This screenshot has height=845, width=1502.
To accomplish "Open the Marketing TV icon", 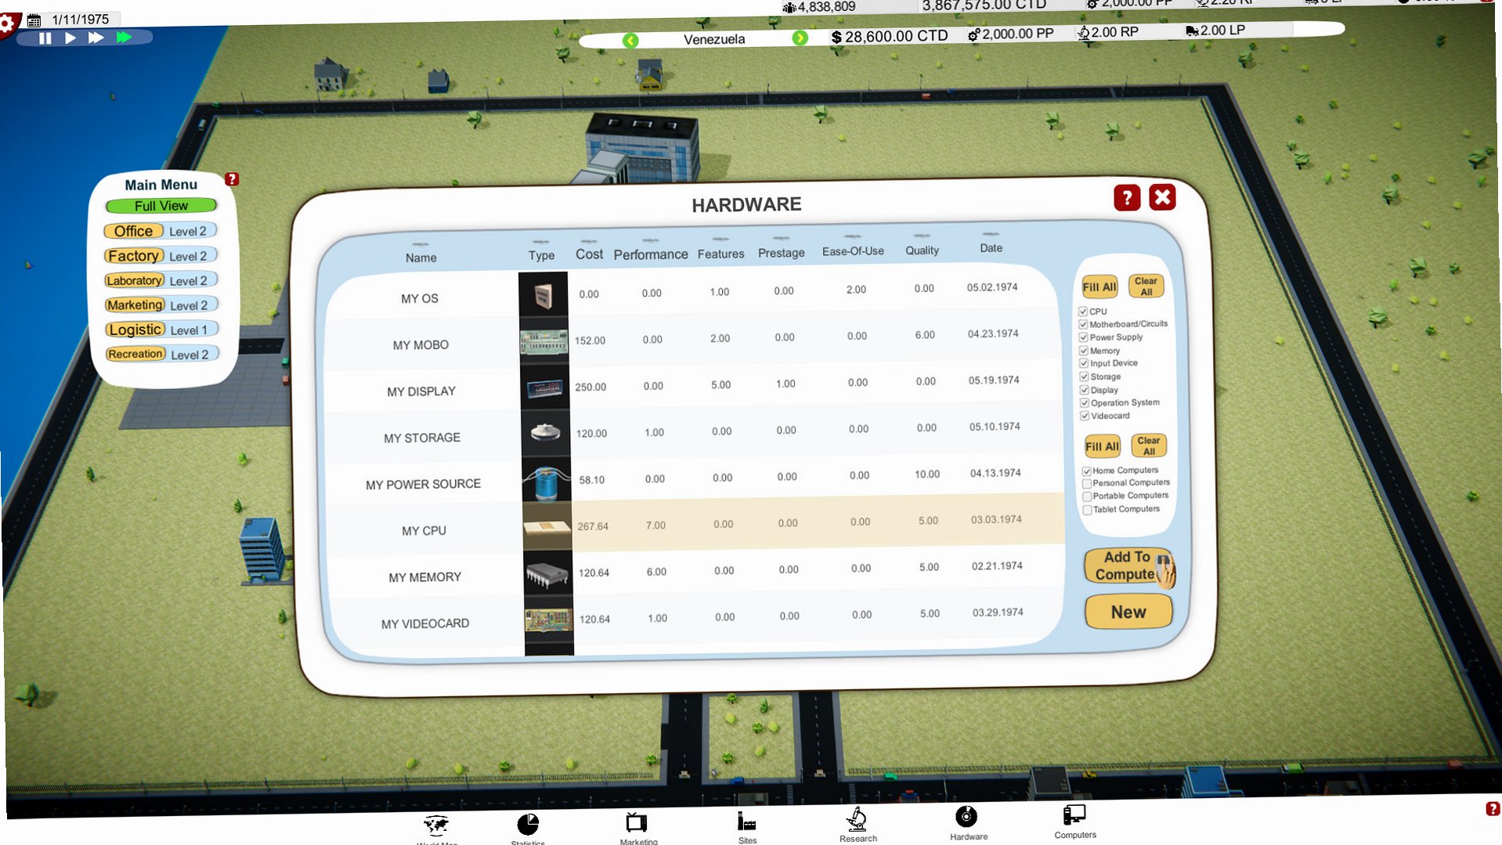I will click(637, 823).
